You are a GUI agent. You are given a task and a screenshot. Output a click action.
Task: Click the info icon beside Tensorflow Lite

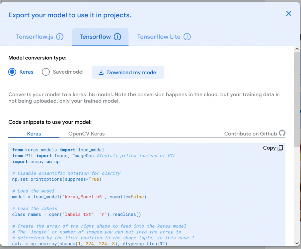click(x=187, y=37)
